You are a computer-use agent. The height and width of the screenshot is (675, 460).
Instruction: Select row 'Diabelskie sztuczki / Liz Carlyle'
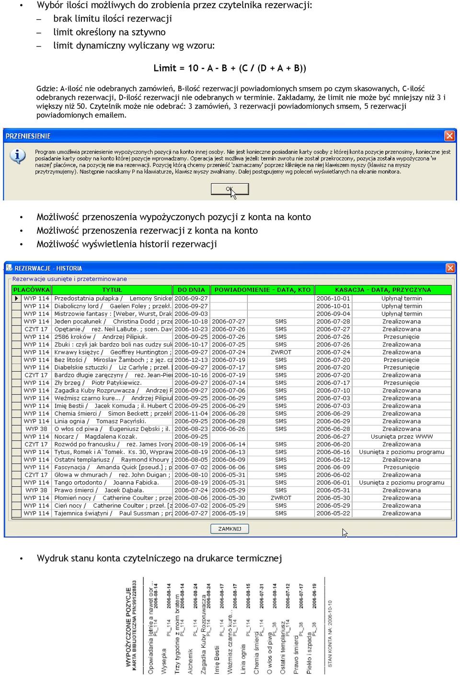coord(231,367)
